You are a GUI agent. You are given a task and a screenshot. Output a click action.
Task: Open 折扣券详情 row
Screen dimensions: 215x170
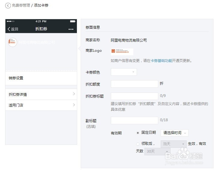[41, 94]
